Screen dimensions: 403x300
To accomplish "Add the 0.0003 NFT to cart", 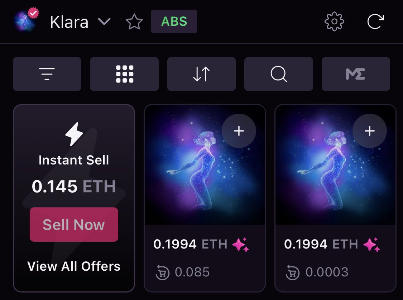I will pyautogui.click(x=370, y=131).
